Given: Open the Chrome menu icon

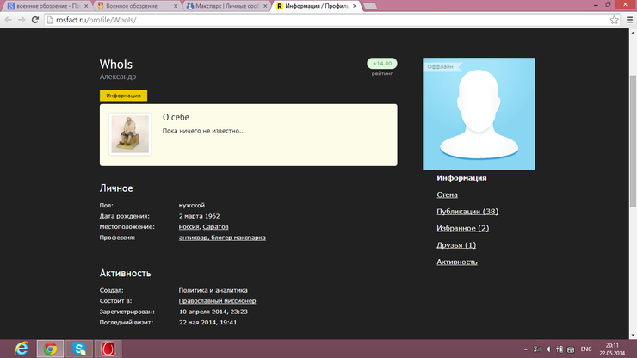Looking at the screenshot, I should tap(629, 20).
